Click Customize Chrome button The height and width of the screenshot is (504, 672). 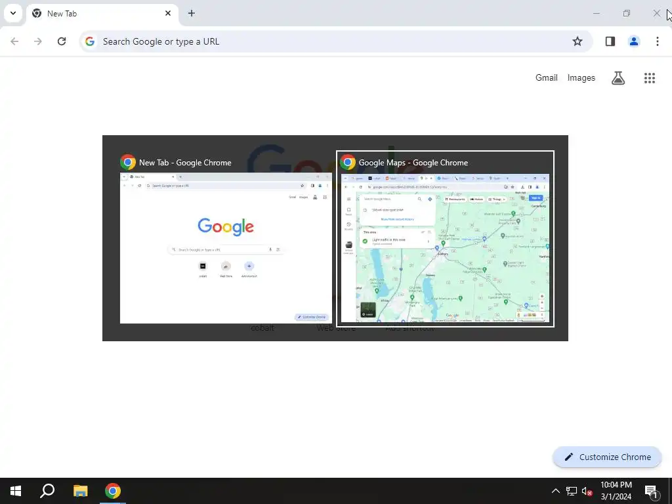[x=607, y=457]
